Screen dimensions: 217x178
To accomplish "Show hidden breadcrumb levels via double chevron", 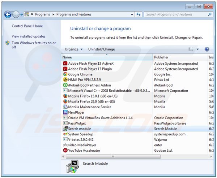I will pos(32,14).
